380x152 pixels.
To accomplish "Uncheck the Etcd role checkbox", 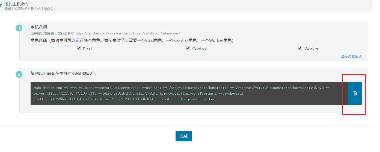I will tap(79, 48).
